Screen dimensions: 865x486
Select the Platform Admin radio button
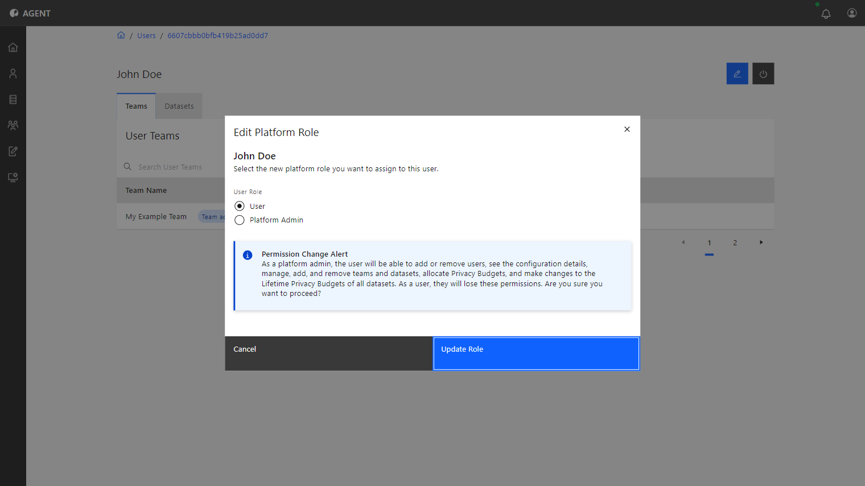240,220
